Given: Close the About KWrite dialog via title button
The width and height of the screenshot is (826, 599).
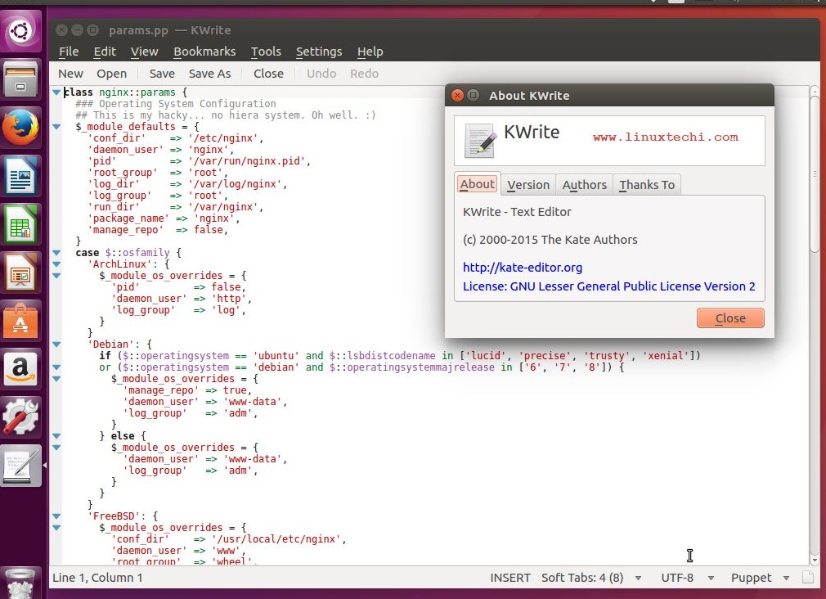Looking at the screenshot, I should [458, 96].
